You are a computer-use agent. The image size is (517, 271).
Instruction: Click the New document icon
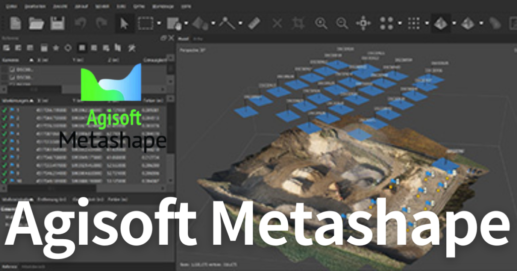(x=16, y=23)
